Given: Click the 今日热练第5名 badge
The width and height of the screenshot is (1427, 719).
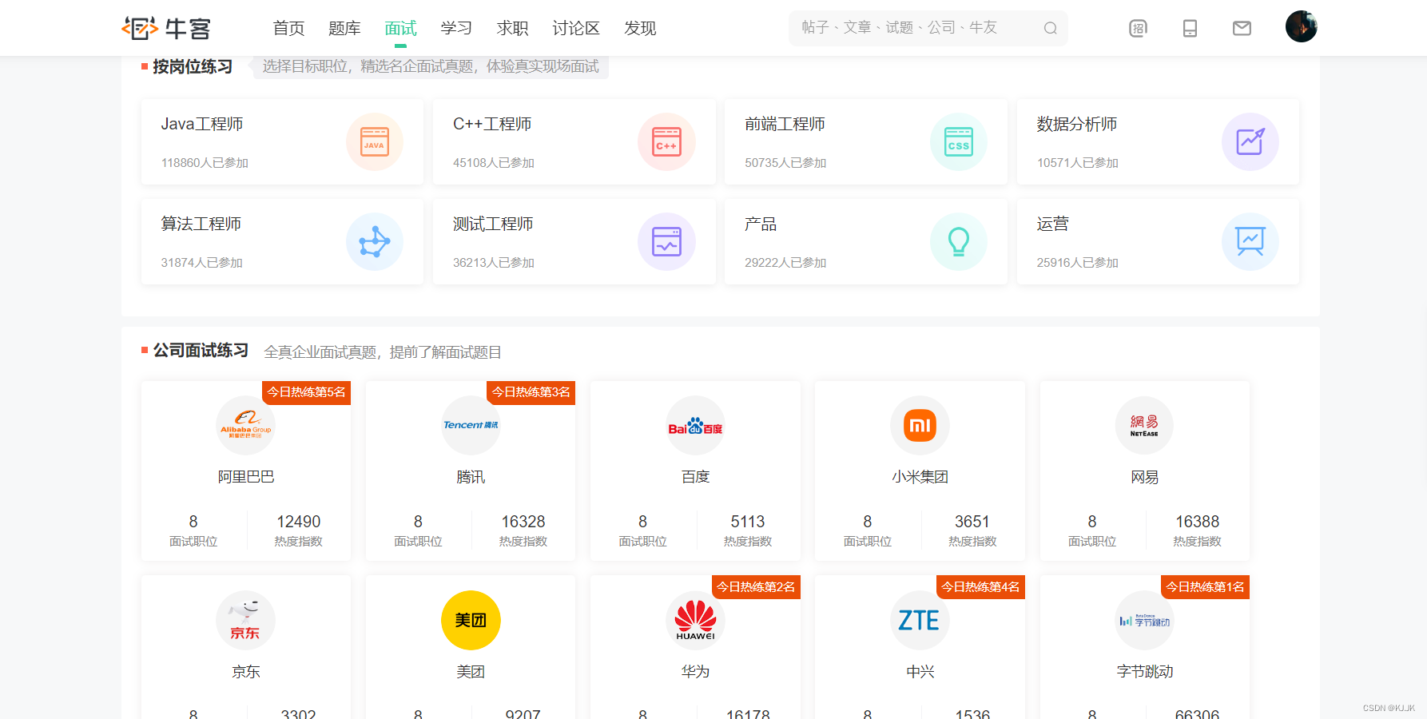Looking at the screenshot, I should click(x=306, y=392).
